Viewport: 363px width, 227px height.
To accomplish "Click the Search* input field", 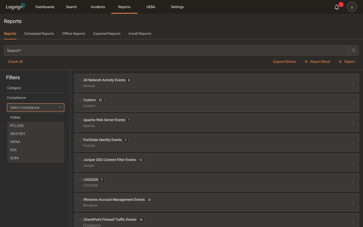I will tap(176, 50).
